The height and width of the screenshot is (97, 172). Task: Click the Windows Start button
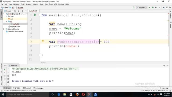(x=3, y=95)
